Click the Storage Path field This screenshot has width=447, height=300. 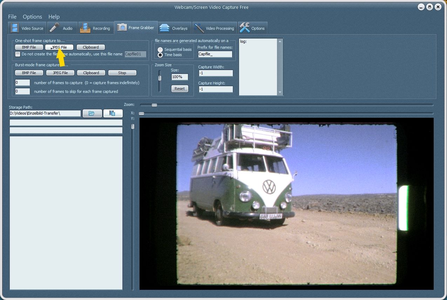pyautogui.click(x=45, y=113)
